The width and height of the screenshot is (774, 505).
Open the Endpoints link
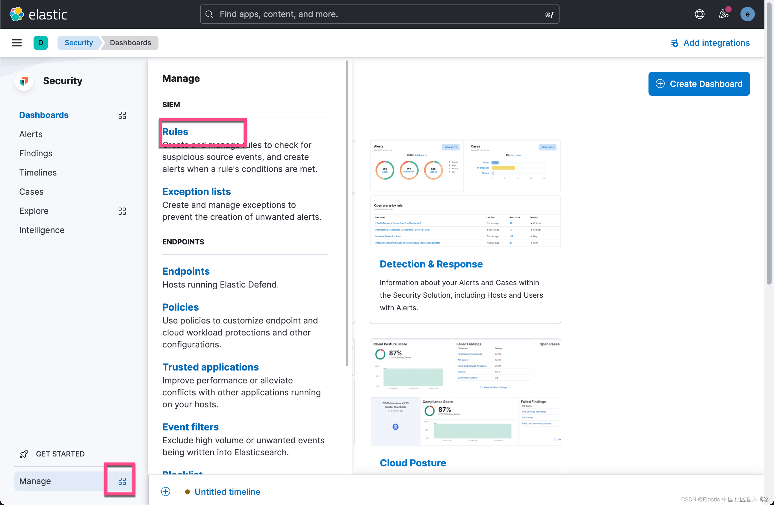pos(186,272)
